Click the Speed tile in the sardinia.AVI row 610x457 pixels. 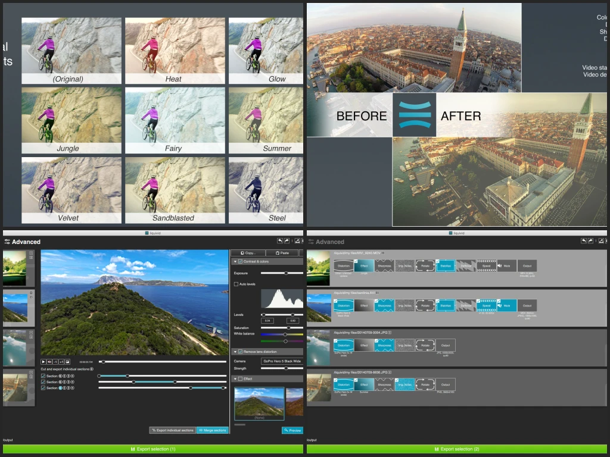(x=486, y=305)
